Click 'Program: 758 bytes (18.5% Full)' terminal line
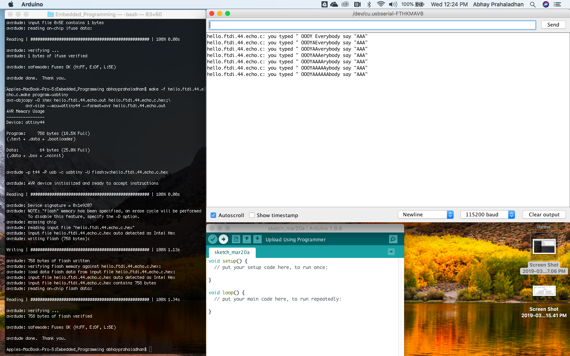This screenshot has height=356, width=570. point(48,133)
